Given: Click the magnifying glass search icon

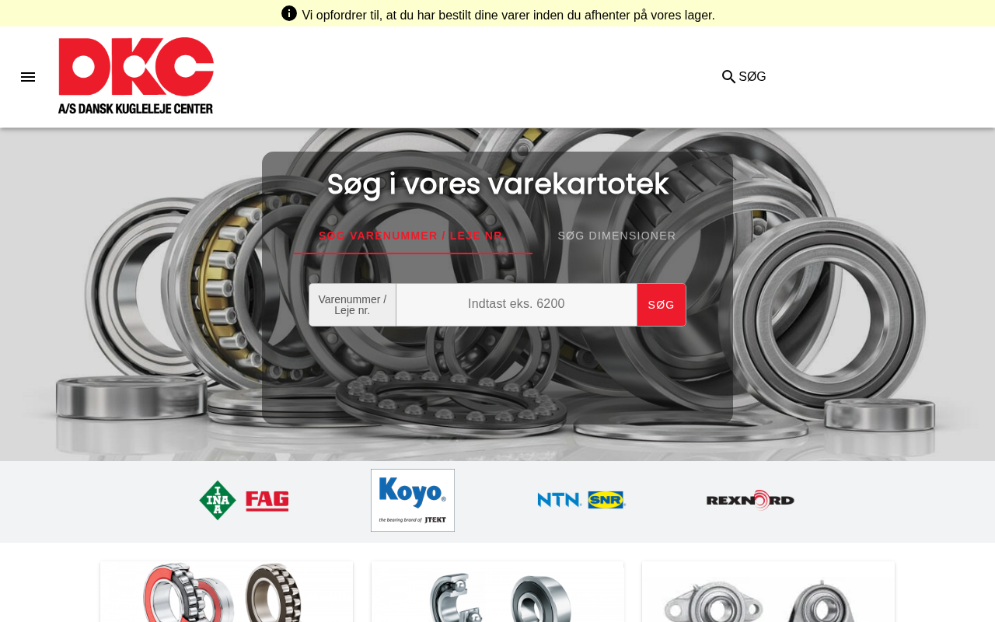Looking at the screenshot, I should (728, 76).
